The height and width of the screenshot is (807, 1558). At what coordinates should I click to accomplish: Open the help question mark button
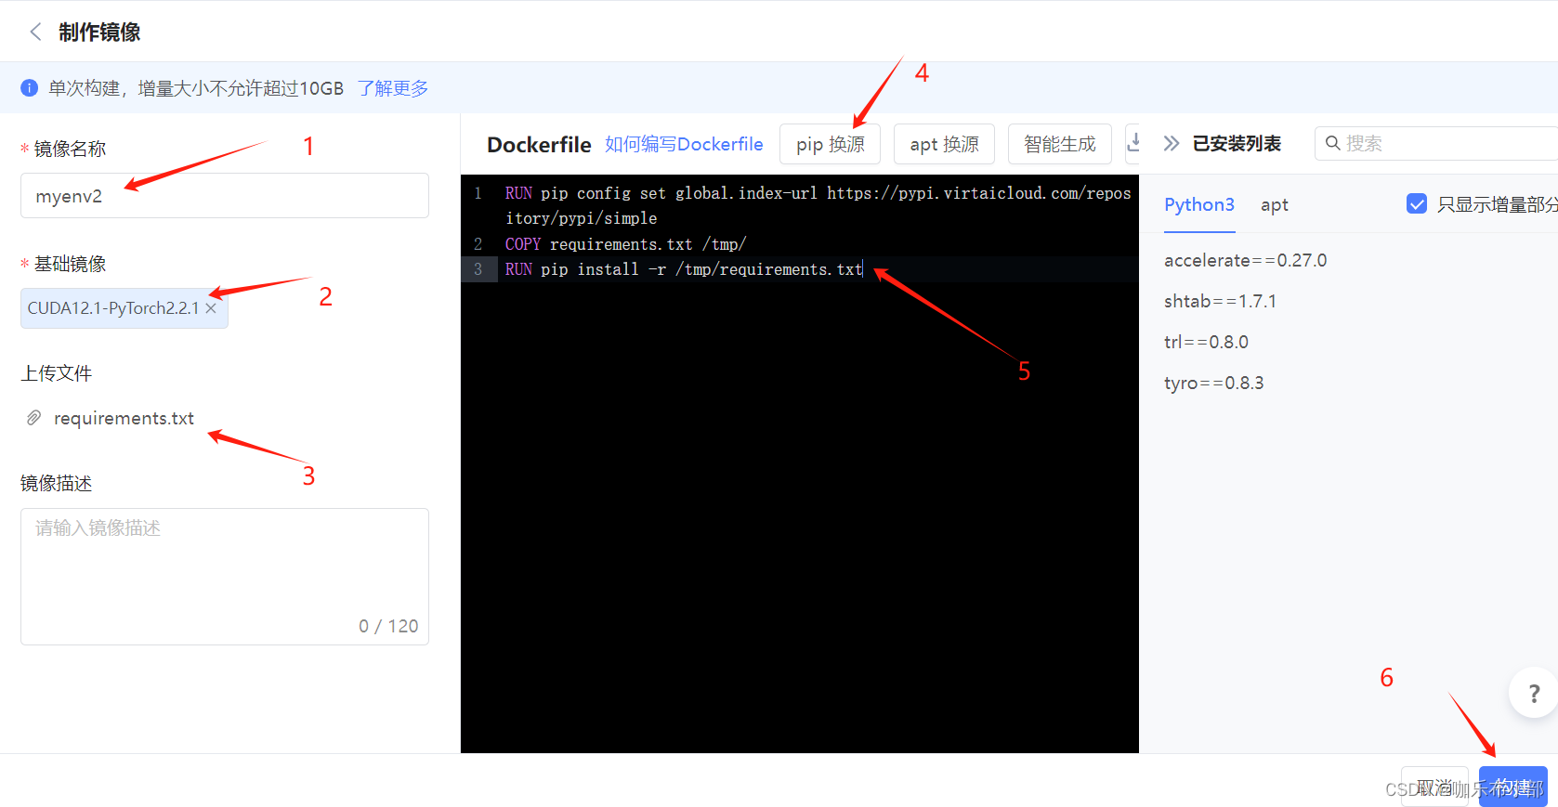[x=1534, y=693]
